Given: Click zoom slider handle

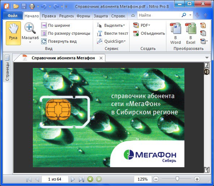Looking at the screenshot, I should click(x=177, y=179).
